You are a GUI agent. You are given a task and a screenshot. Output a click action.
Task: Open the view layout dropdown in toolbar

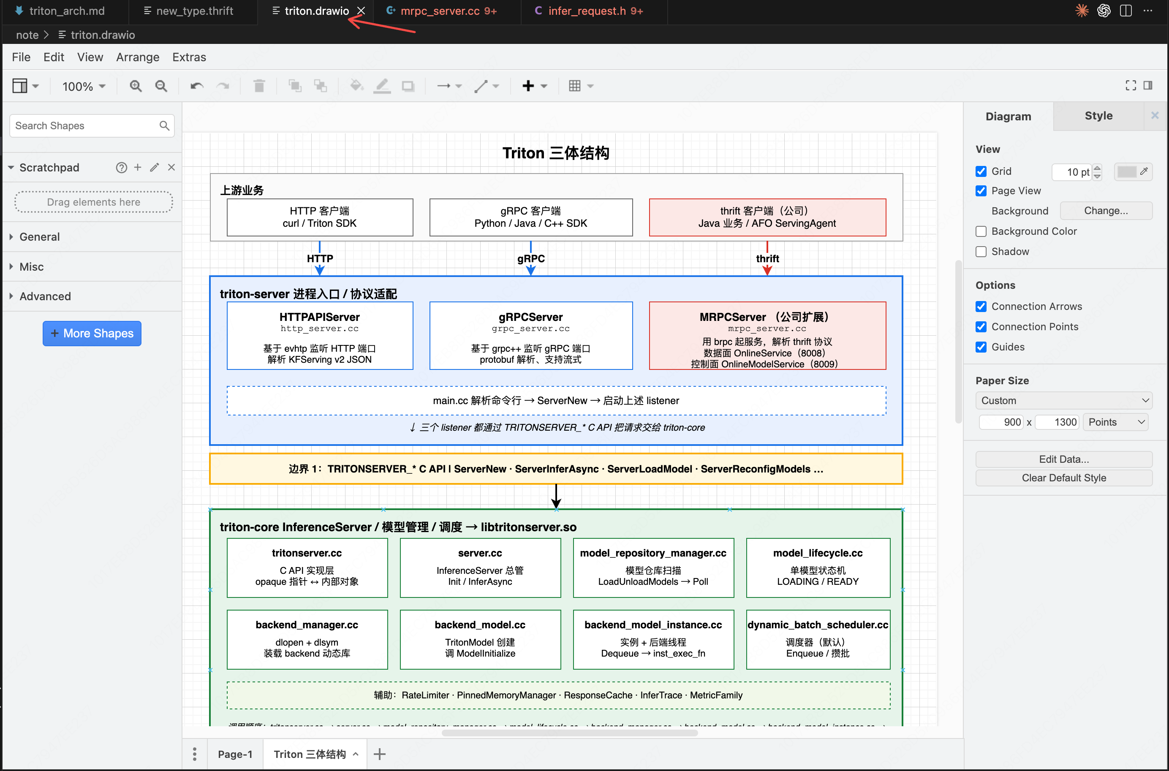[x=25, y=86]
